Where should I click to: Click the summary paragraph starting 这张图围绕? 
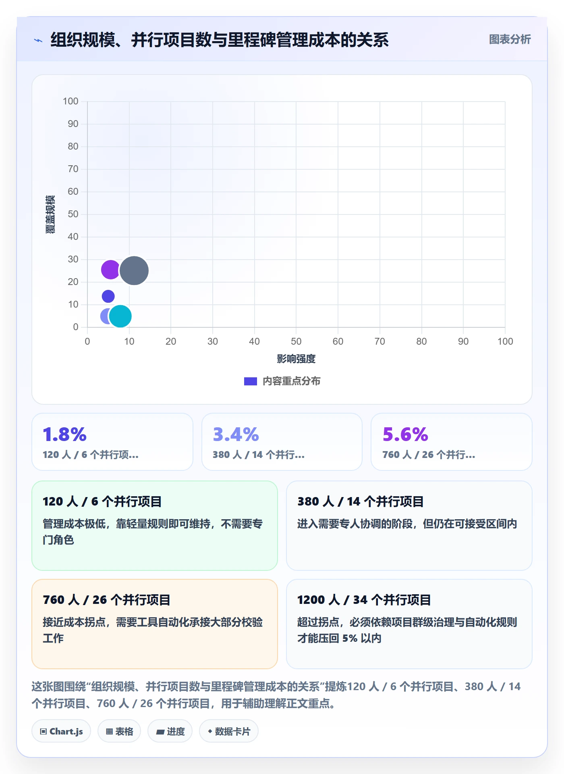[x=276, y=695]
